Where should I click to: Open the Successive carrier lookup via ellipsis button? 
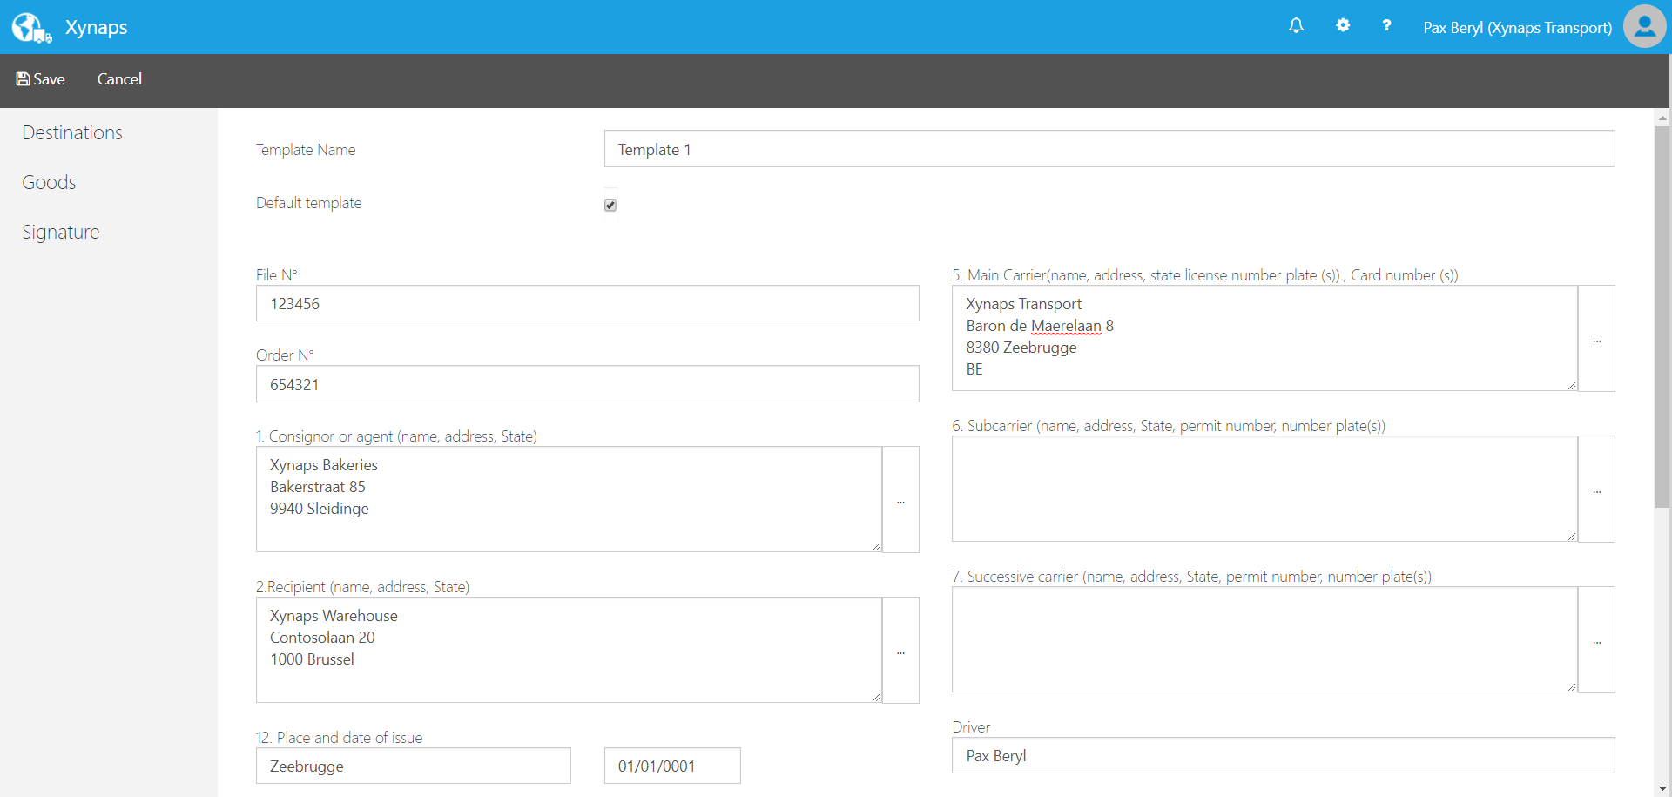tap(1597, 640)
